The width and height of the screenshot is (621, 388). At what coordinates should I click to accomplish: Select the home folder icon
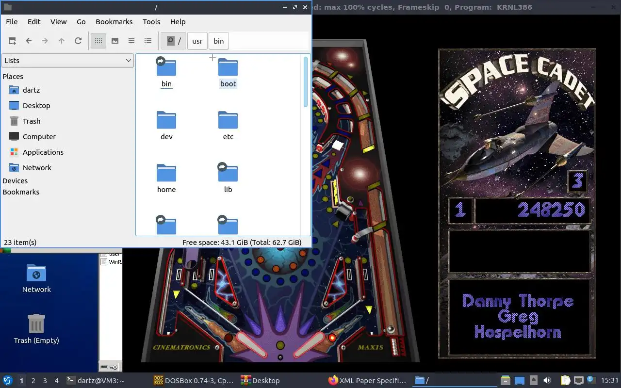166,173
